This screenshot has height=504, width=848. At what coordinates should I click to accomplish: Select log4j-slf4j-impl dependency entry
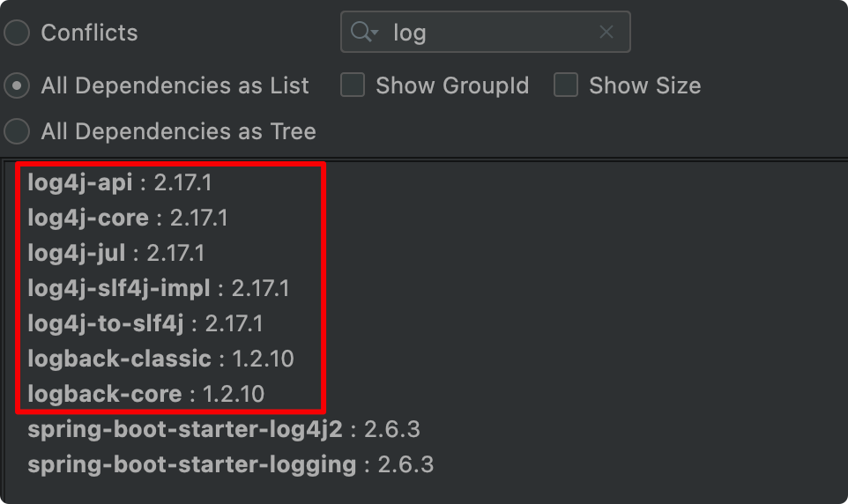tap(158, 288)
